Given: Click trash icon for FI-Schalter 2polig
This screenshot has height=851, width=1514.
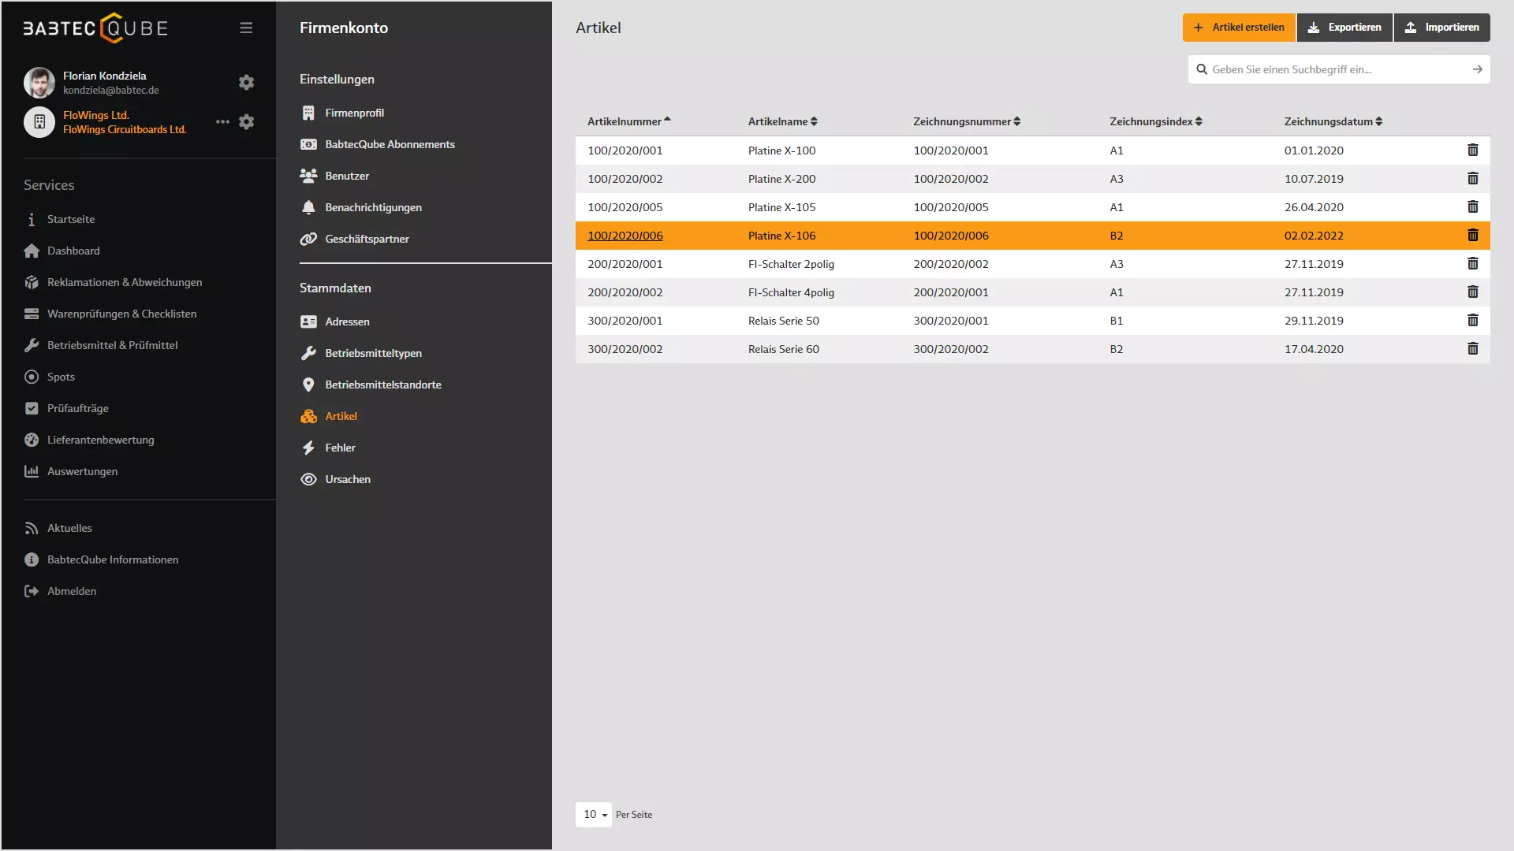Looking at the screenshot, I should 1472,263.
